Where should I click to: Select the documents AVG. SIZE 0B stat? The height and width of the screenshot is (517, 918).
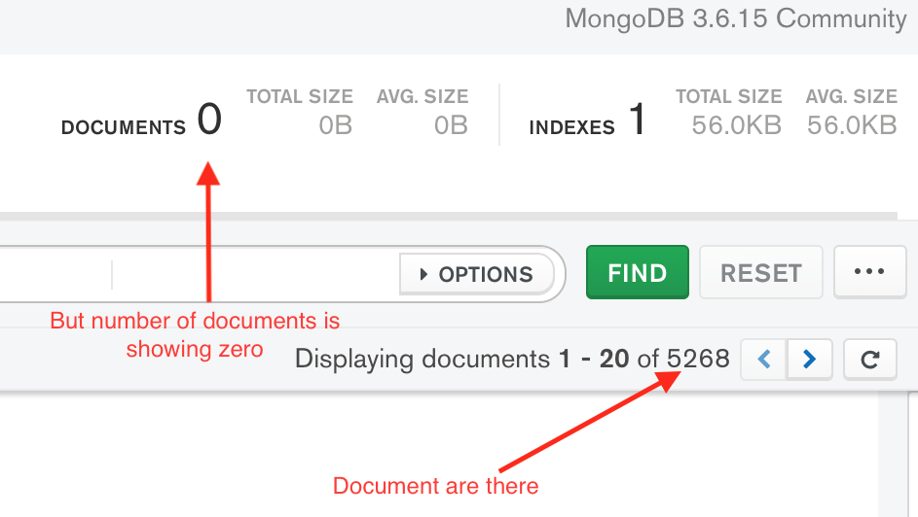(x=451, y=125)
